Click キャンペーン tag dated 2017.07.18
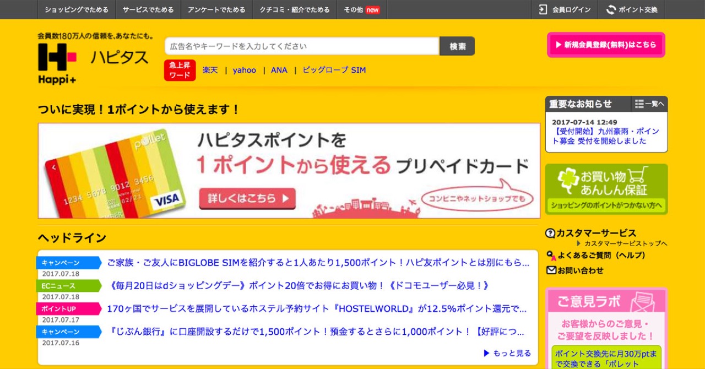The image size is (705, 369). coord(69,263)
